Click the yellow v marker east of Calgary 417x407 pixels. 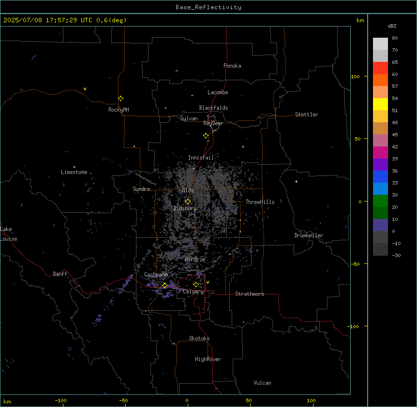coord(208,282)
